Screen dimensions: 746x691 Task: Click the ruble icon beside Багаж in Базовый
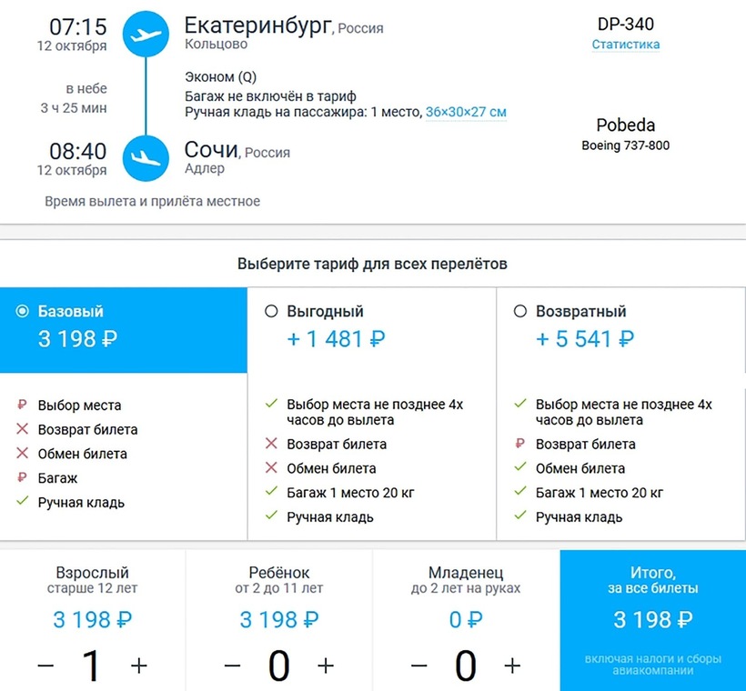[22, 478]
